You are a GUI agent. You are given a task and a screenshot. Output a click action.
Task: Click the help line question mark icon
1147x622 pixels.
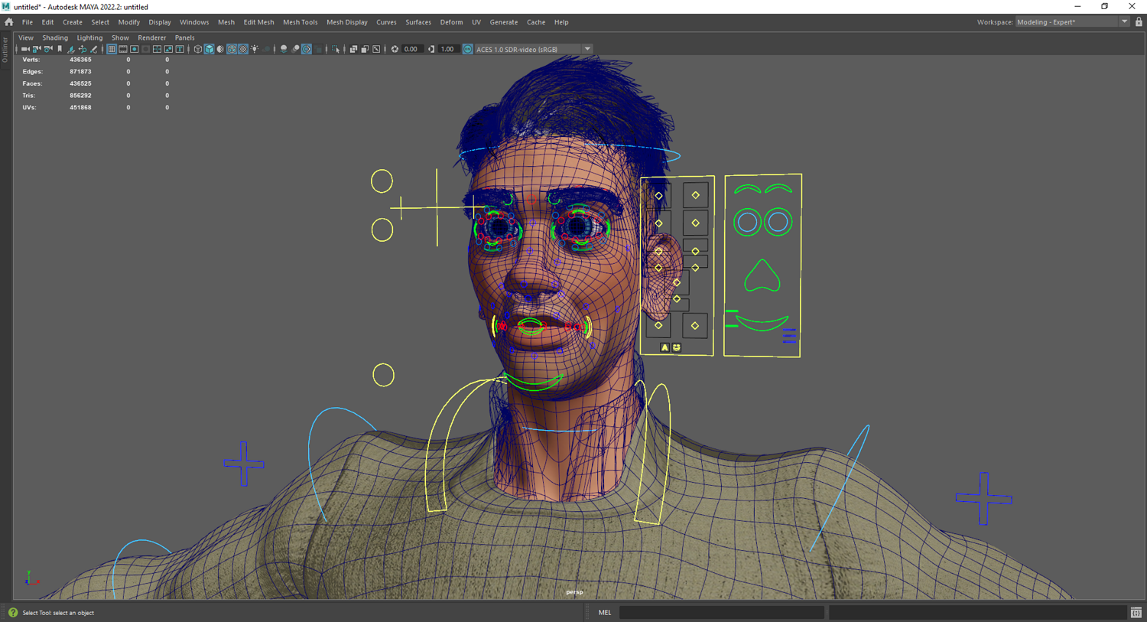(13, 613)
